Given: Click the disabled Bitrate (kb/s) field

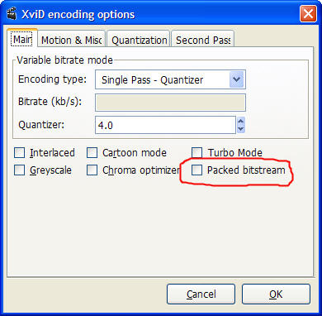Looking at the screenshot, I should (x=170, y=103).
